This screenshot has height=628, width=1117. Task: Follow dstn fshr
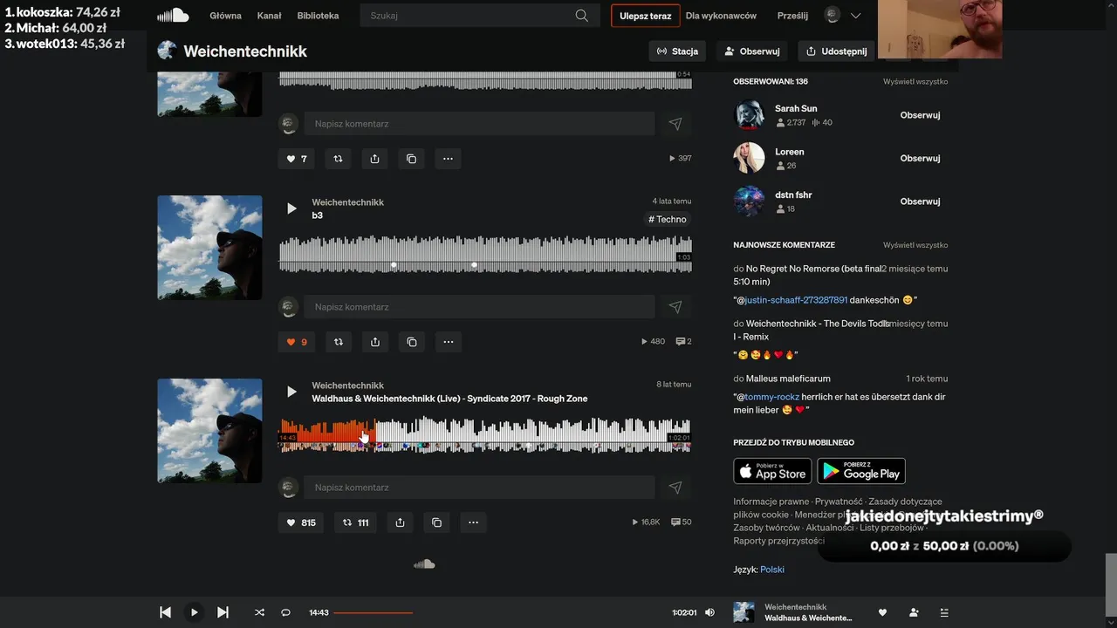[920, 201]
